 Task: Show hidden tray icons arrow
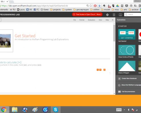pos(124,110)
